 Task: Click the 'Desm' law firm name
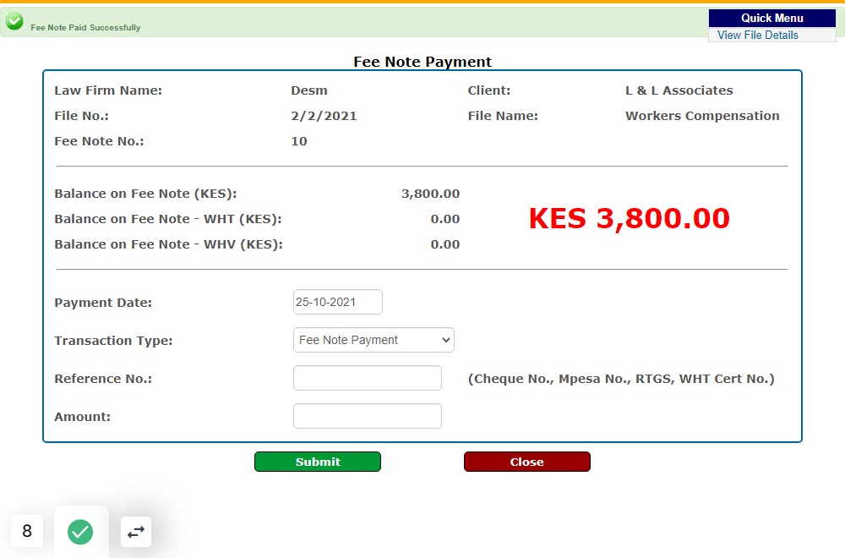(309, 90)
